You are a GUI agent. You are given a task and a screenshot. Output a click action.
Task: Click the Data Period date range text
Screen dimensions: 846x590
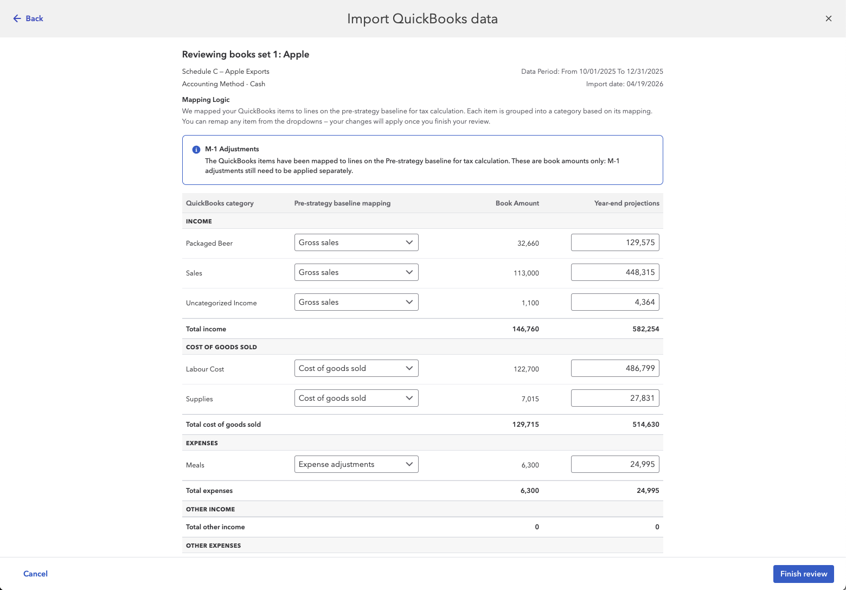[592, 72]
